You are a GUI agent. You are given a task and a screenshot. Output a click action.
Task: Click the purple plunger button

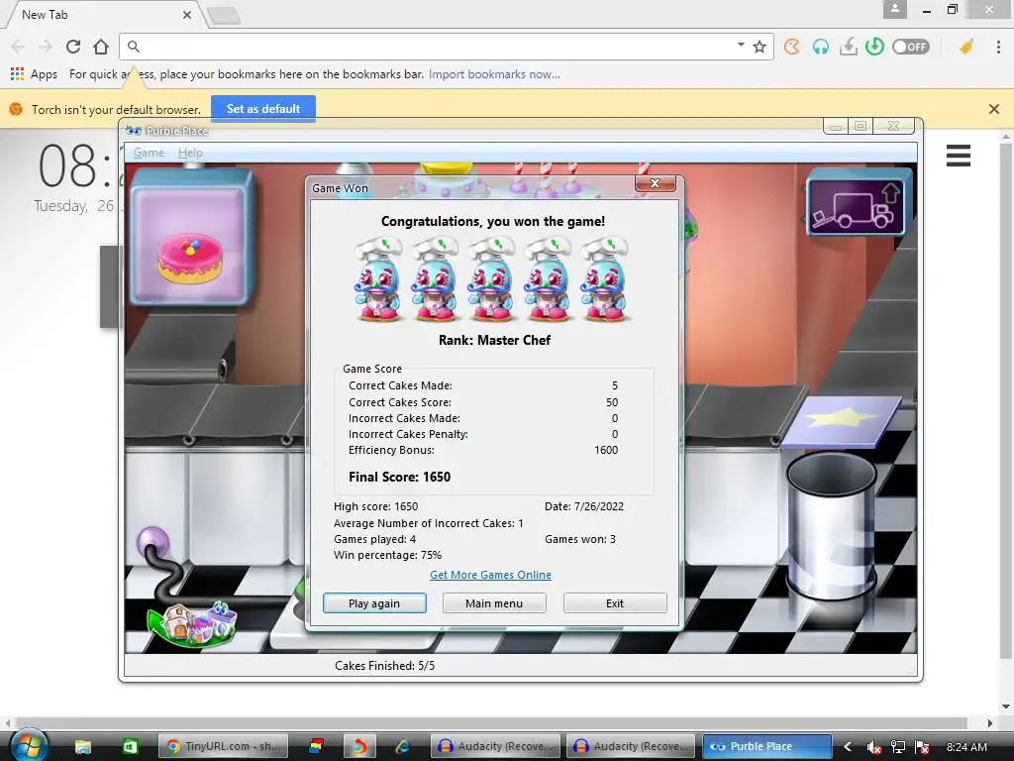coord(153,542)
